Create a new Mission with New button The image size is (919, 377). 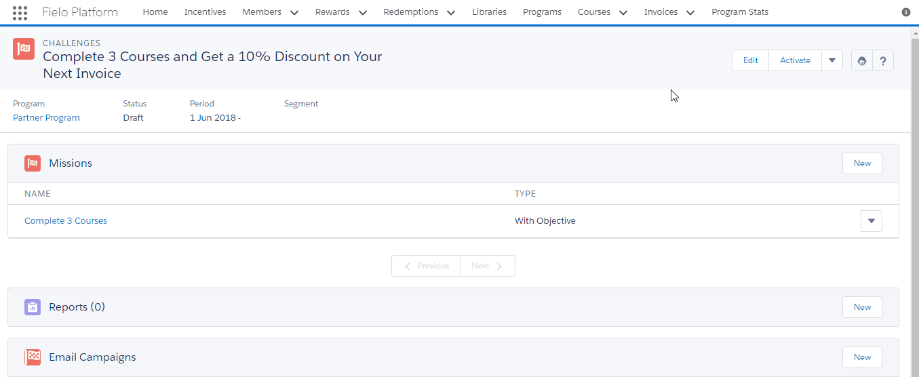click(x=862, y=163)
